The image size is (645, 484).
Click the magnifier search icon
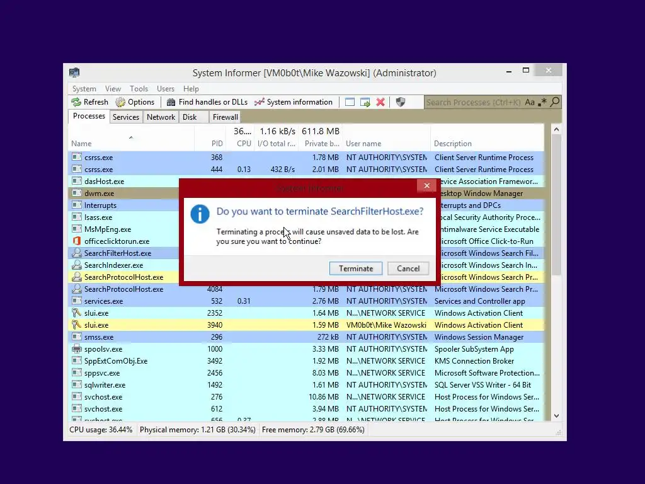555,101
